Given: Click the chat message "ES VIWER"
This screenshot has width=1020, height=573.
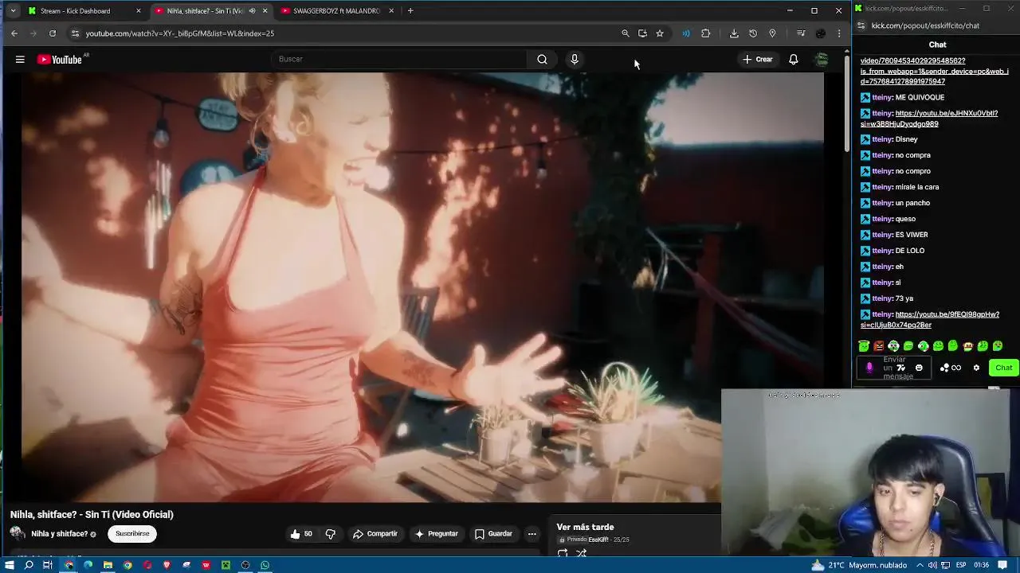Looking at the screenshot, I should click(912, 235).
